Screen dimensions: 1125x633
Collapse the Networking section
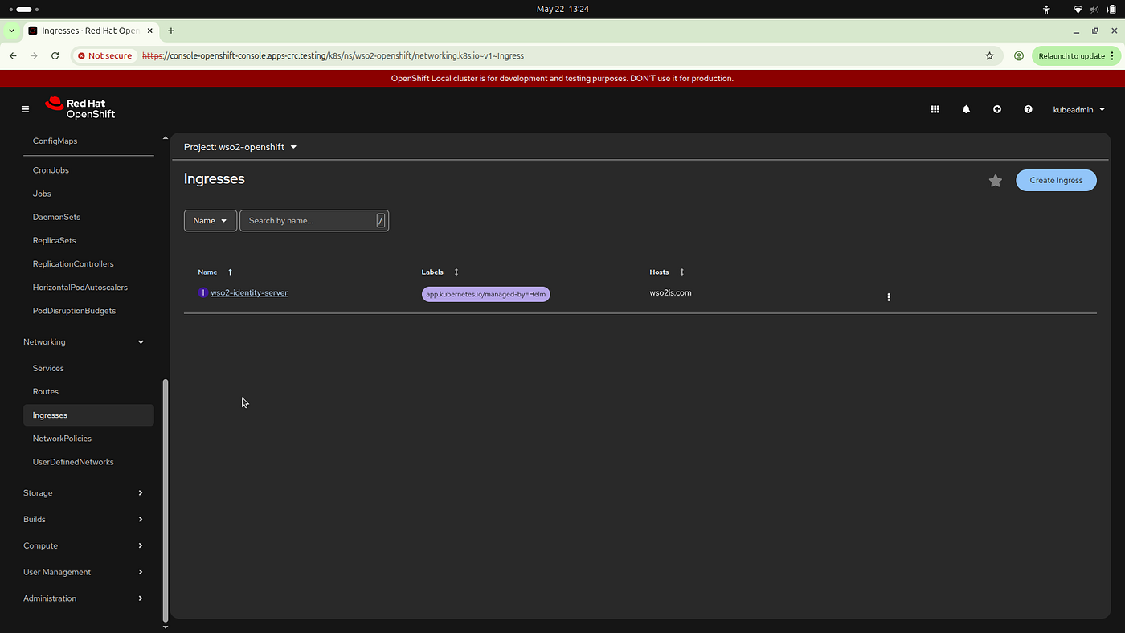coord(84,342)
